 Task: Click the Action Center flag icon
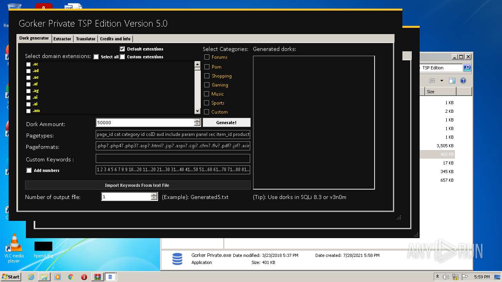click(x=465, y=277)
